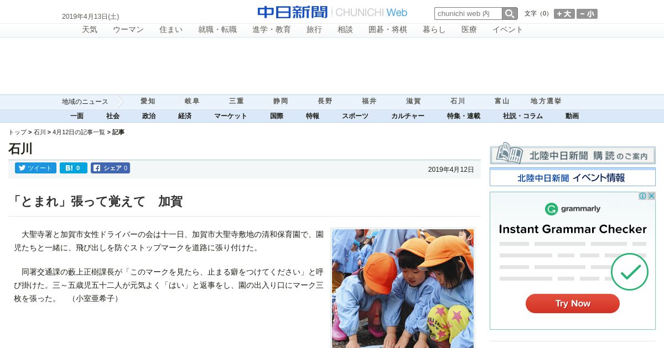
Task: Select 石川 regional news tab
Action: coord(458,102)
